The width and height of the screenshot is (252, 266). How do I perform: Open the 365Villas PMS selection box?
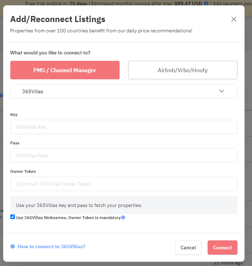(117, 91)
